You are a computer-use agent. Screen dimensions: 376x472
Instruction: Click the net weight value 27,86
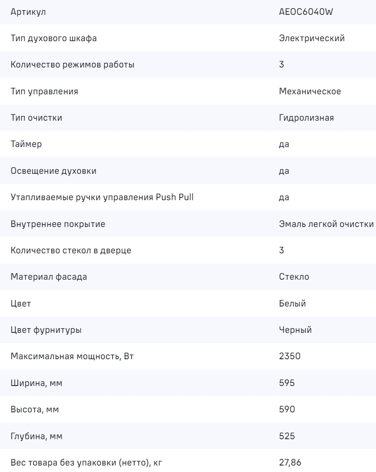click(289, 463)
